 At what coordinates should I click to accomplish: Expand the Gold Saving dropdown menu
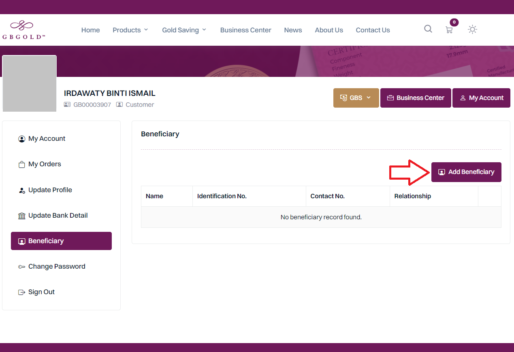(184, 30)
